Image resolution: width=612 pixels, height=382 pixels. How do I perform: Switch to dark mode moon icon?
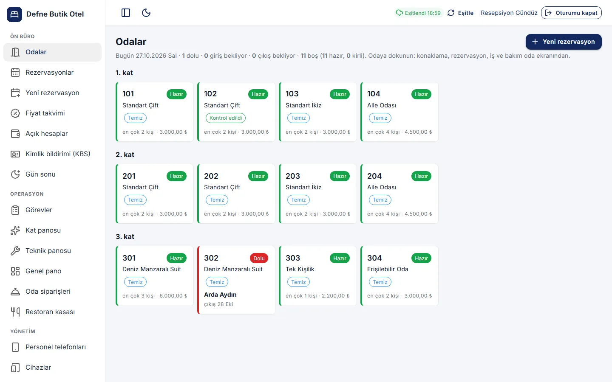146,13
